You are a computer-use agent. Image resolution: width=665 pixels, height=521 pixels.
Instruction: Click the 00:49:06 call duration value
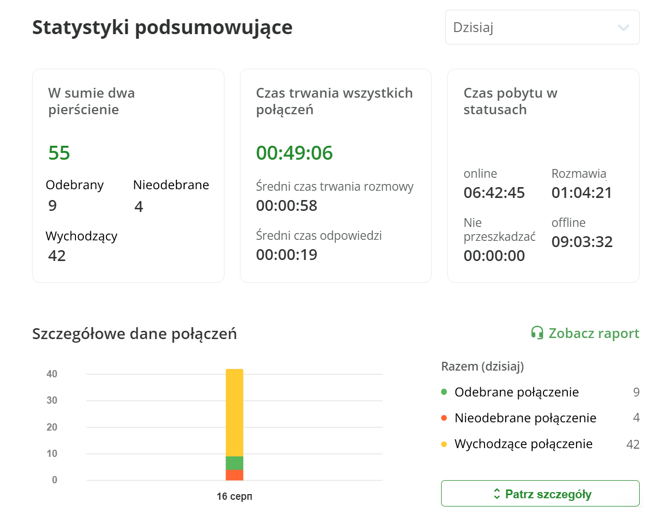295,153
